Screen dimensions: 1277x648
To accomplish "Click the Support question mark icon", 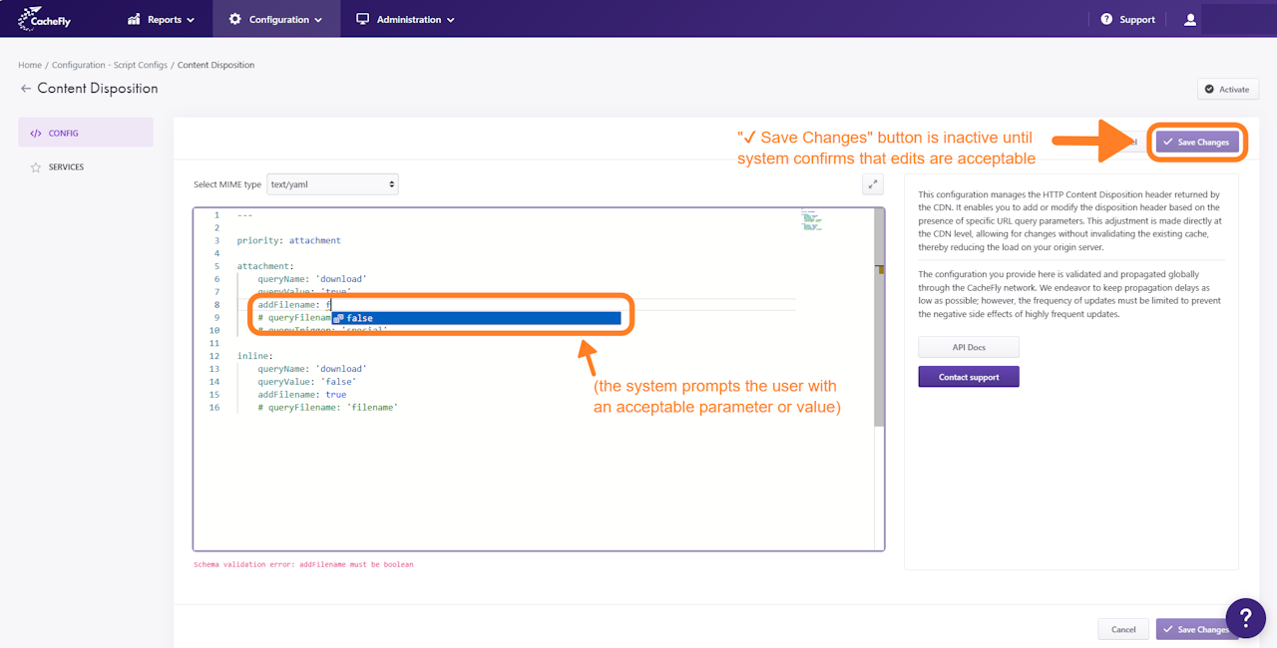I will click(1106, 19).
